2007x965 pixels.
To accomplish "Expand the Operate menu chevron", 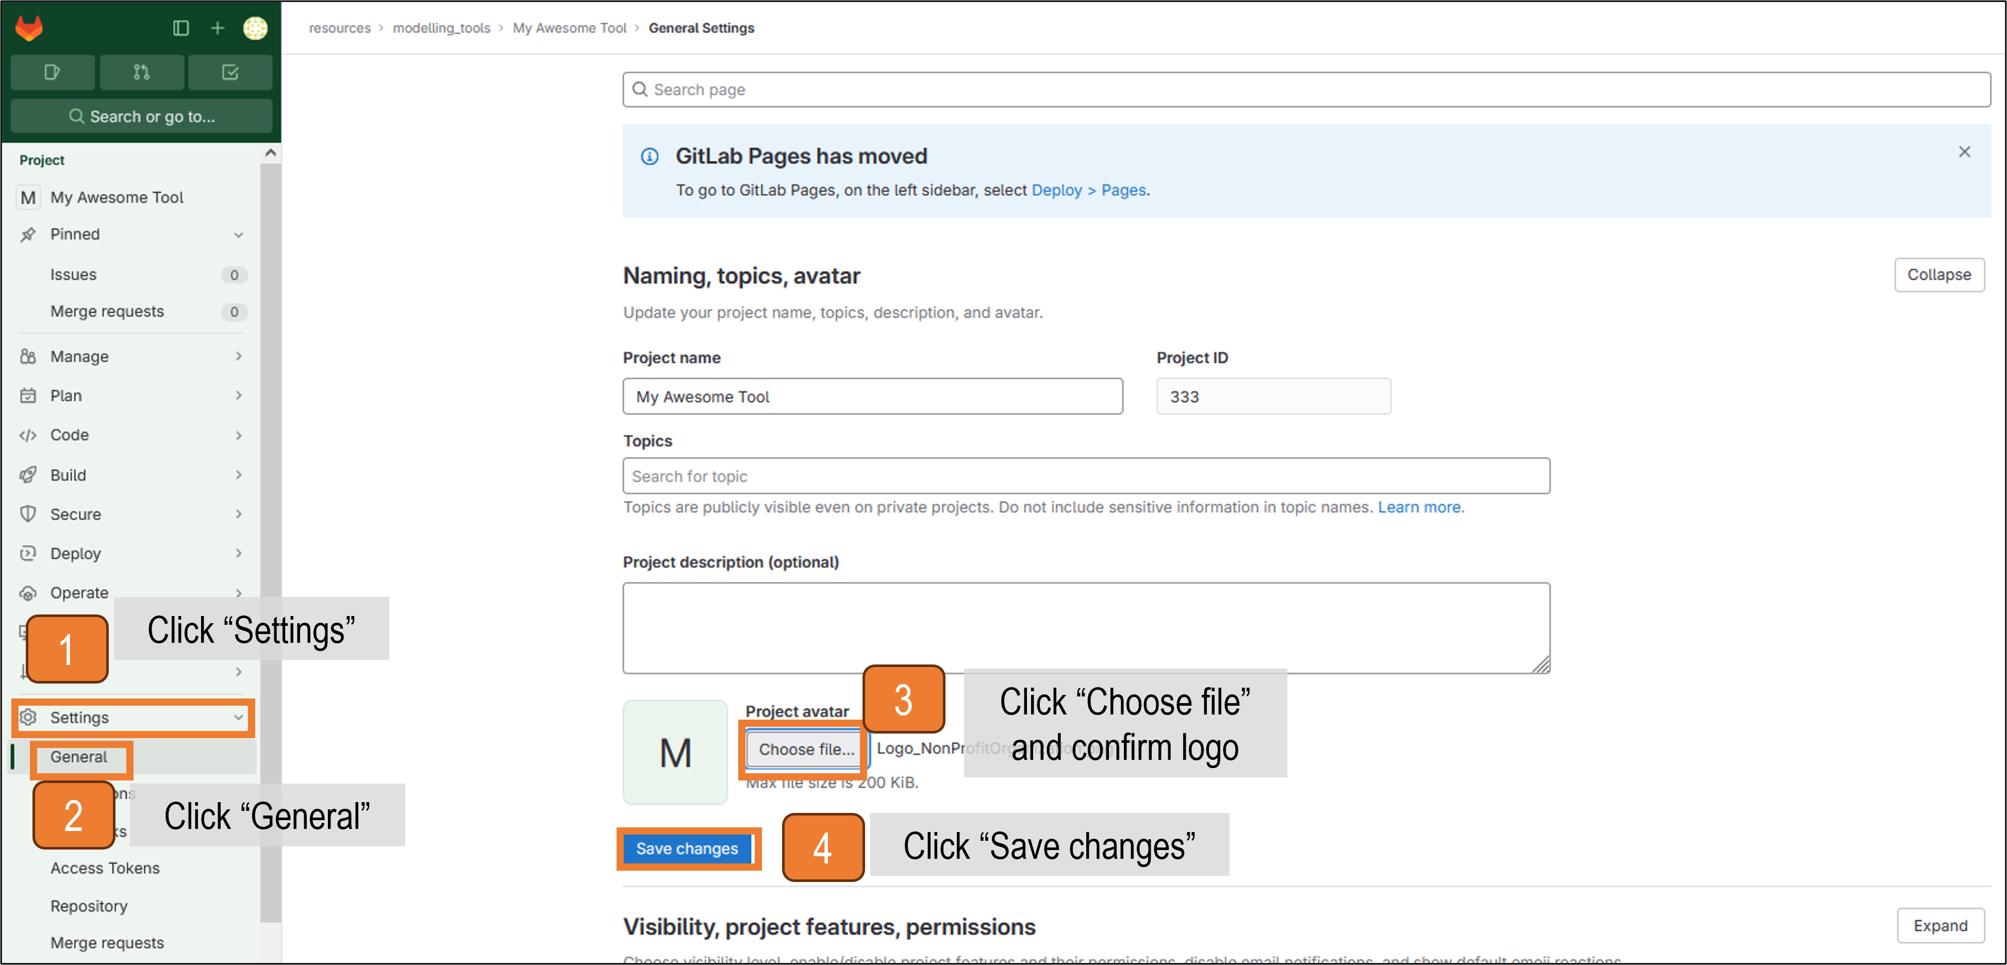I will pyautogui.click(x=238, y=593).
